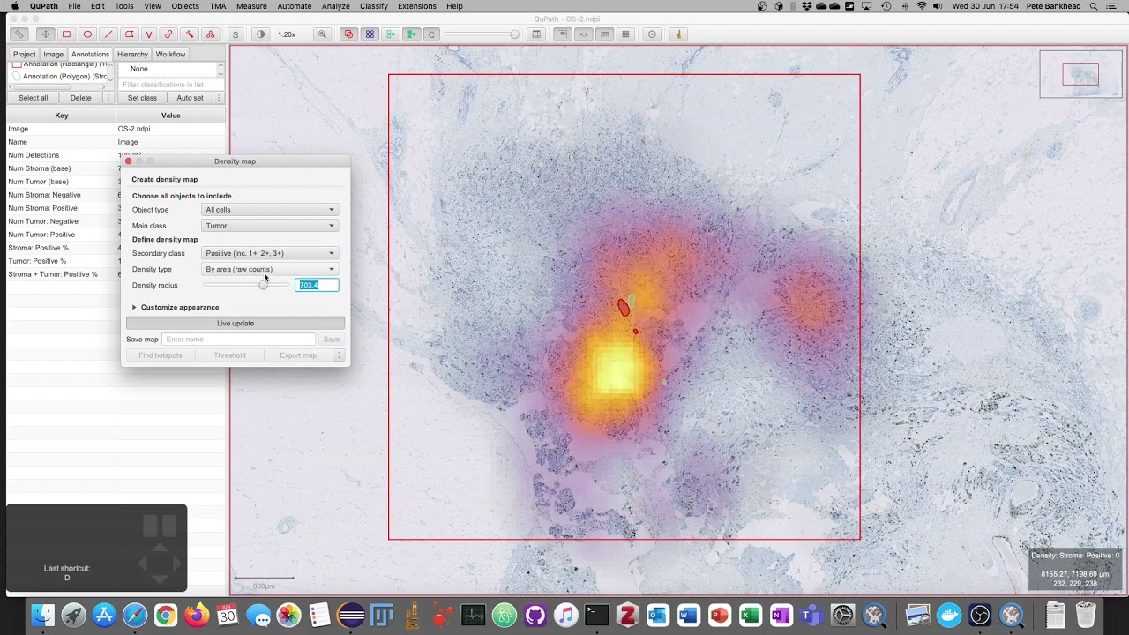Toggle the analysis pane icon
This screenshot has width=1129, height=635.
point(19,34)
